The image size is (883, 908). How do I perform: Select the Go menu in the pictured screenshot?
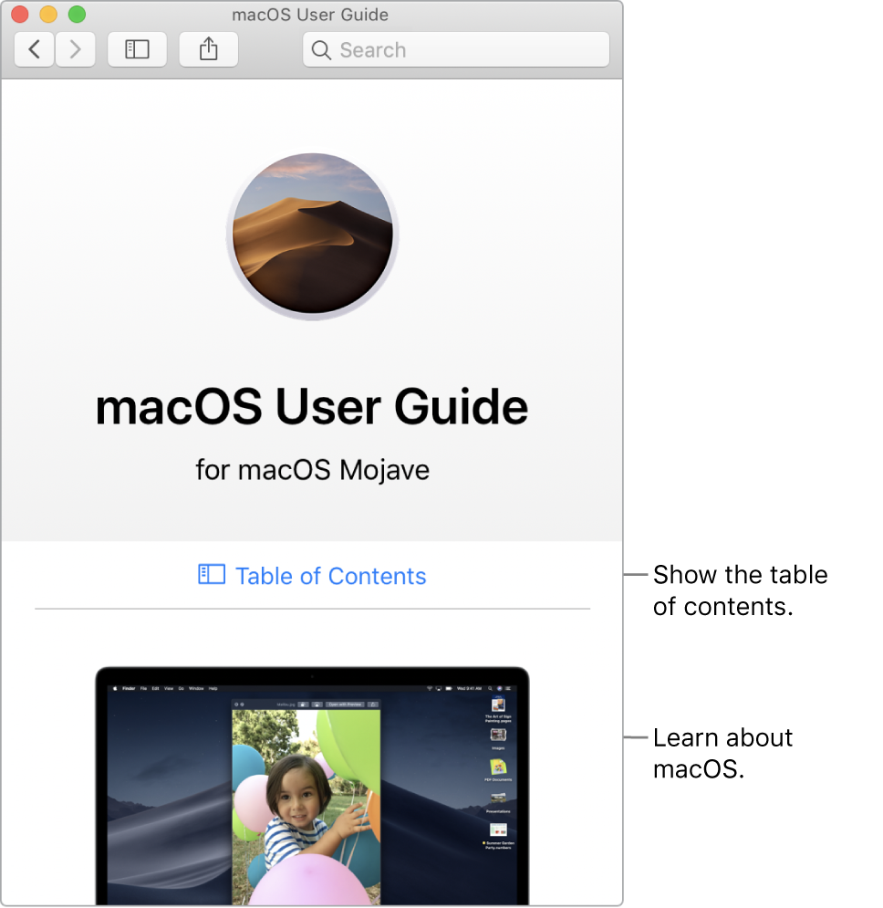click(x=181, y=689)
